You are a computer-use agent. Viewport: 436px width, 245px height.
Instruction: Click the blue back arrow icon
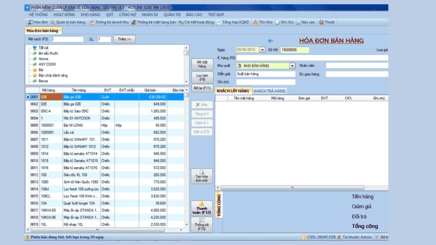click(271, 41)
